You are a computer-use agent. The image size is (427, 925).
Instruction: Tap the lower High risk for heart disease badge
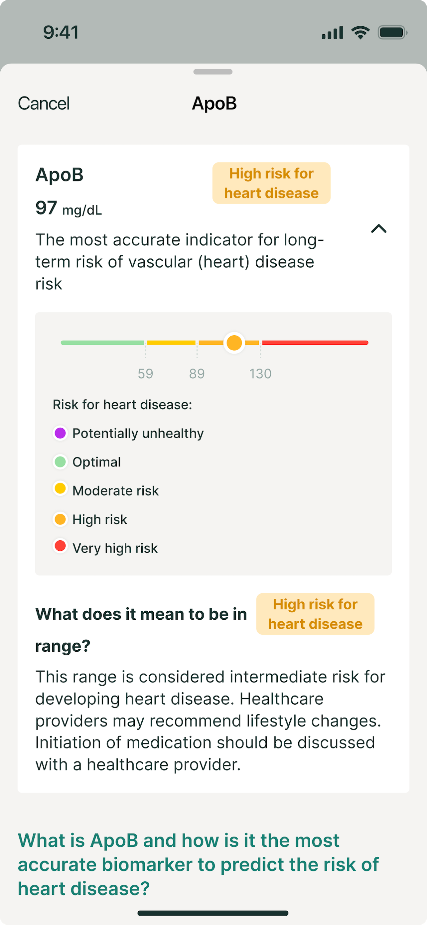[315, 614]
